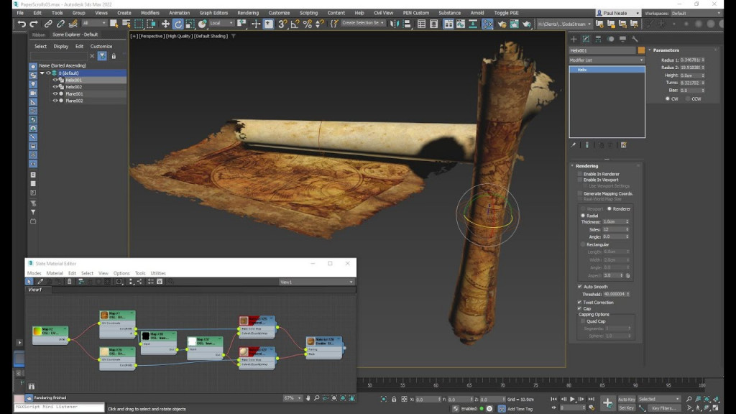Toggle the 3D Snaps icon
The width and height of the screenshot is (736, 414).
282,24
